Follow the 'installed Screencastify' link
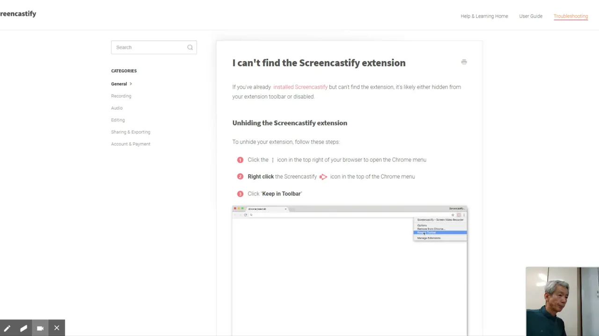This screenshot has height=336, width=599. [300, 87]
